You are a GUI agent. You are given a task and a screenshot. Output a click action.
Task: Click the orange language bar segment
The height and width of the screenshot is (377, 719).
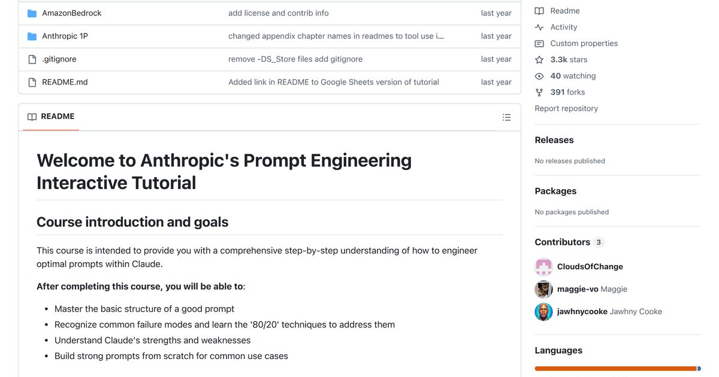(615, 369)
